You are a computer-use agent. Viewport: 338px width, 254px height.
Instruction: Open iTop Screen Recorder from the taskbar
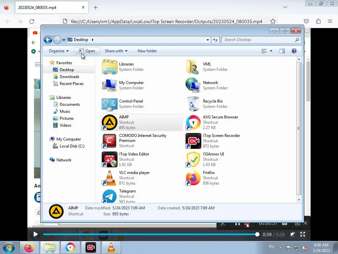(90, 247)
